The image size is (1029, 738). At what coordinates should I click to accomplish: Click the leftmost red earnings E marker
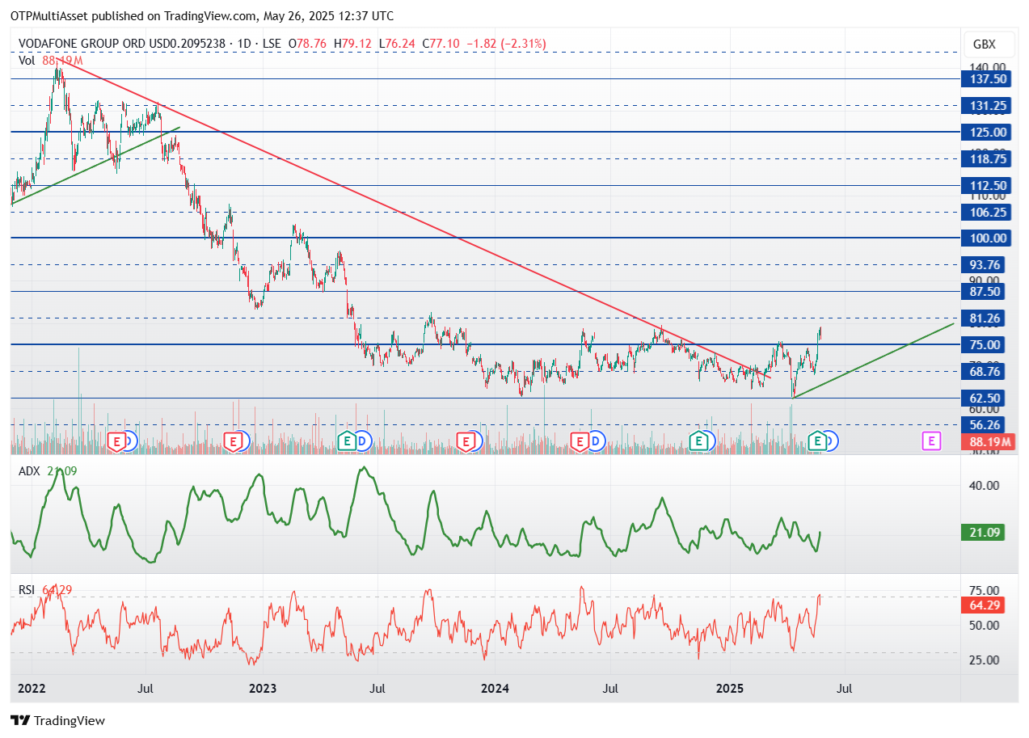pos(117,441)
